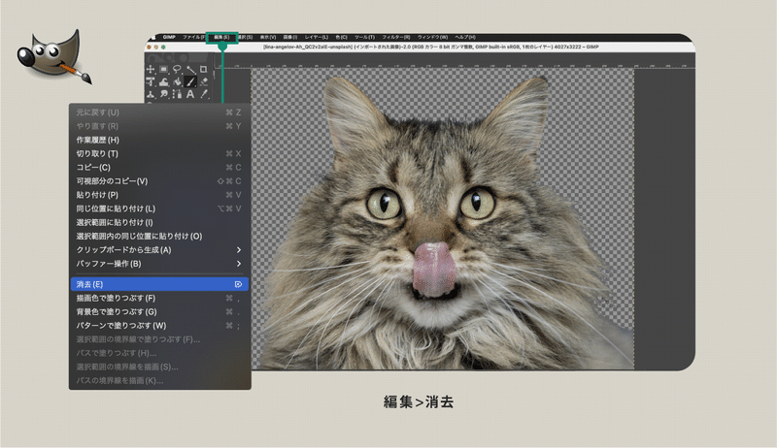Screen dimensions: 777x448
Task: Select the Move tool in toolbox
Action: click(151, 69)
